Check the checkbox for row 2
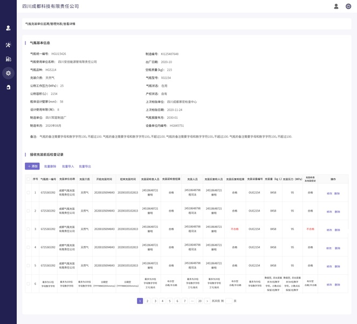 (x=28, y=211)
